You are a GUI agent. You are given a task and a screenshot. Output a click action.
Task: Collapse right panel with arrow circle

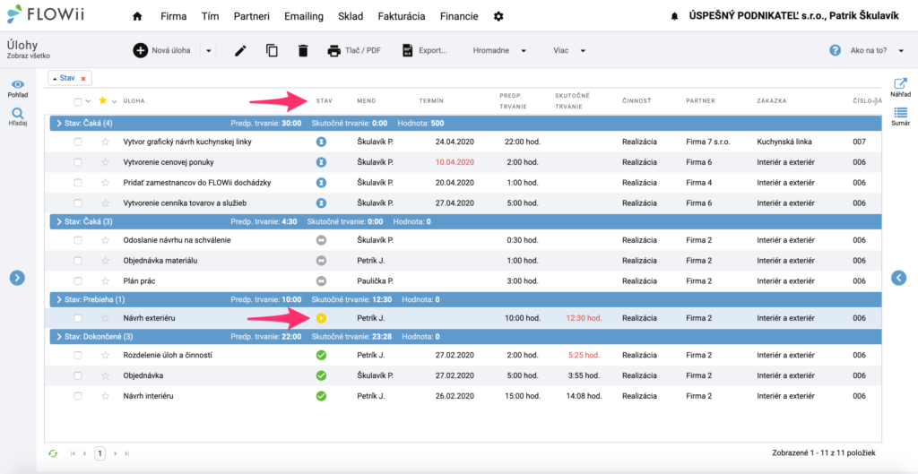(x=898, y=278)
